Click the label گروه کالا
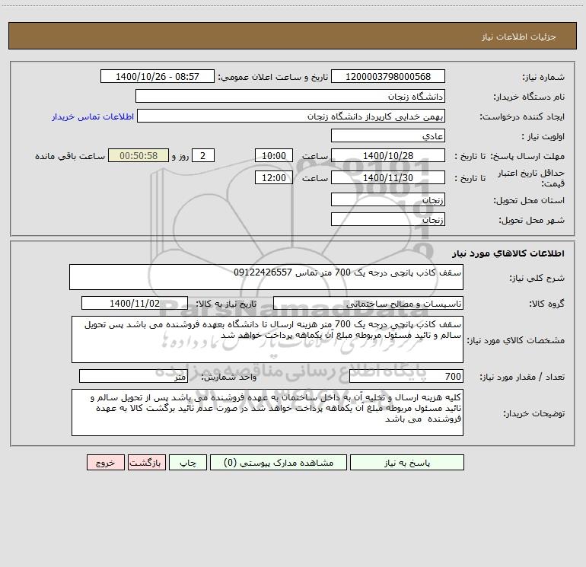 [x=546, y=304]
